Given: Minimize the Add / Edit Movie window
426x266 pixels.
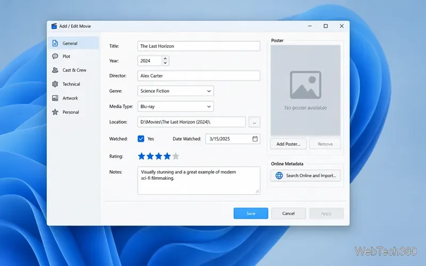Looking at the screenshot, I should 310,26.
